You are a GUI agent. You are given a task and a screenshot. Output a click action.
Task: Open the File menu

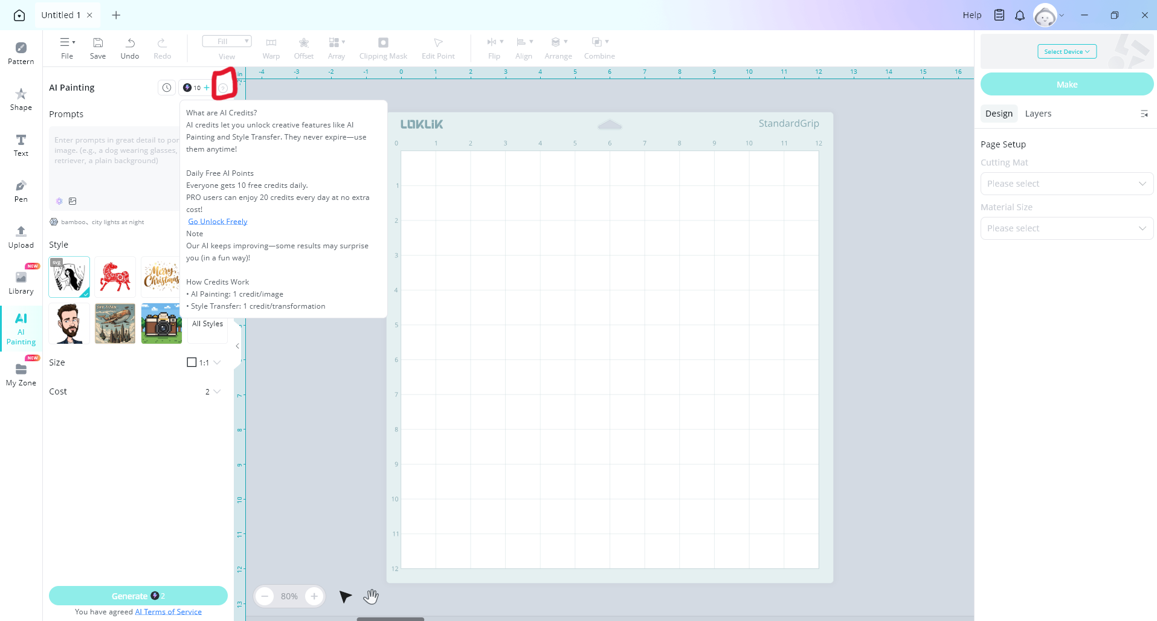point(67,48)
